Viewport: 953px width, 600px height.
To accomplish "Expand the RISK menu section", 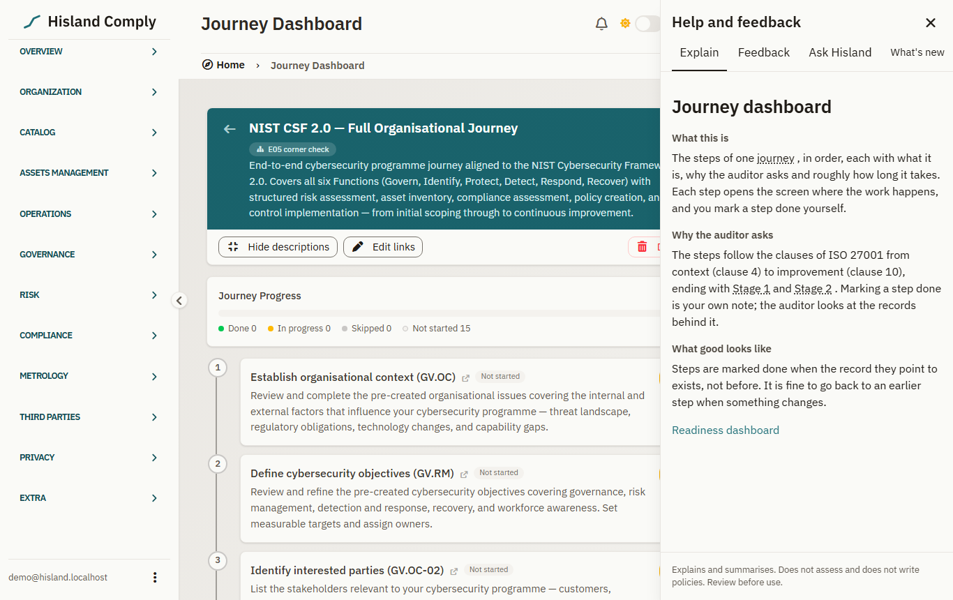I will point(89,295).
